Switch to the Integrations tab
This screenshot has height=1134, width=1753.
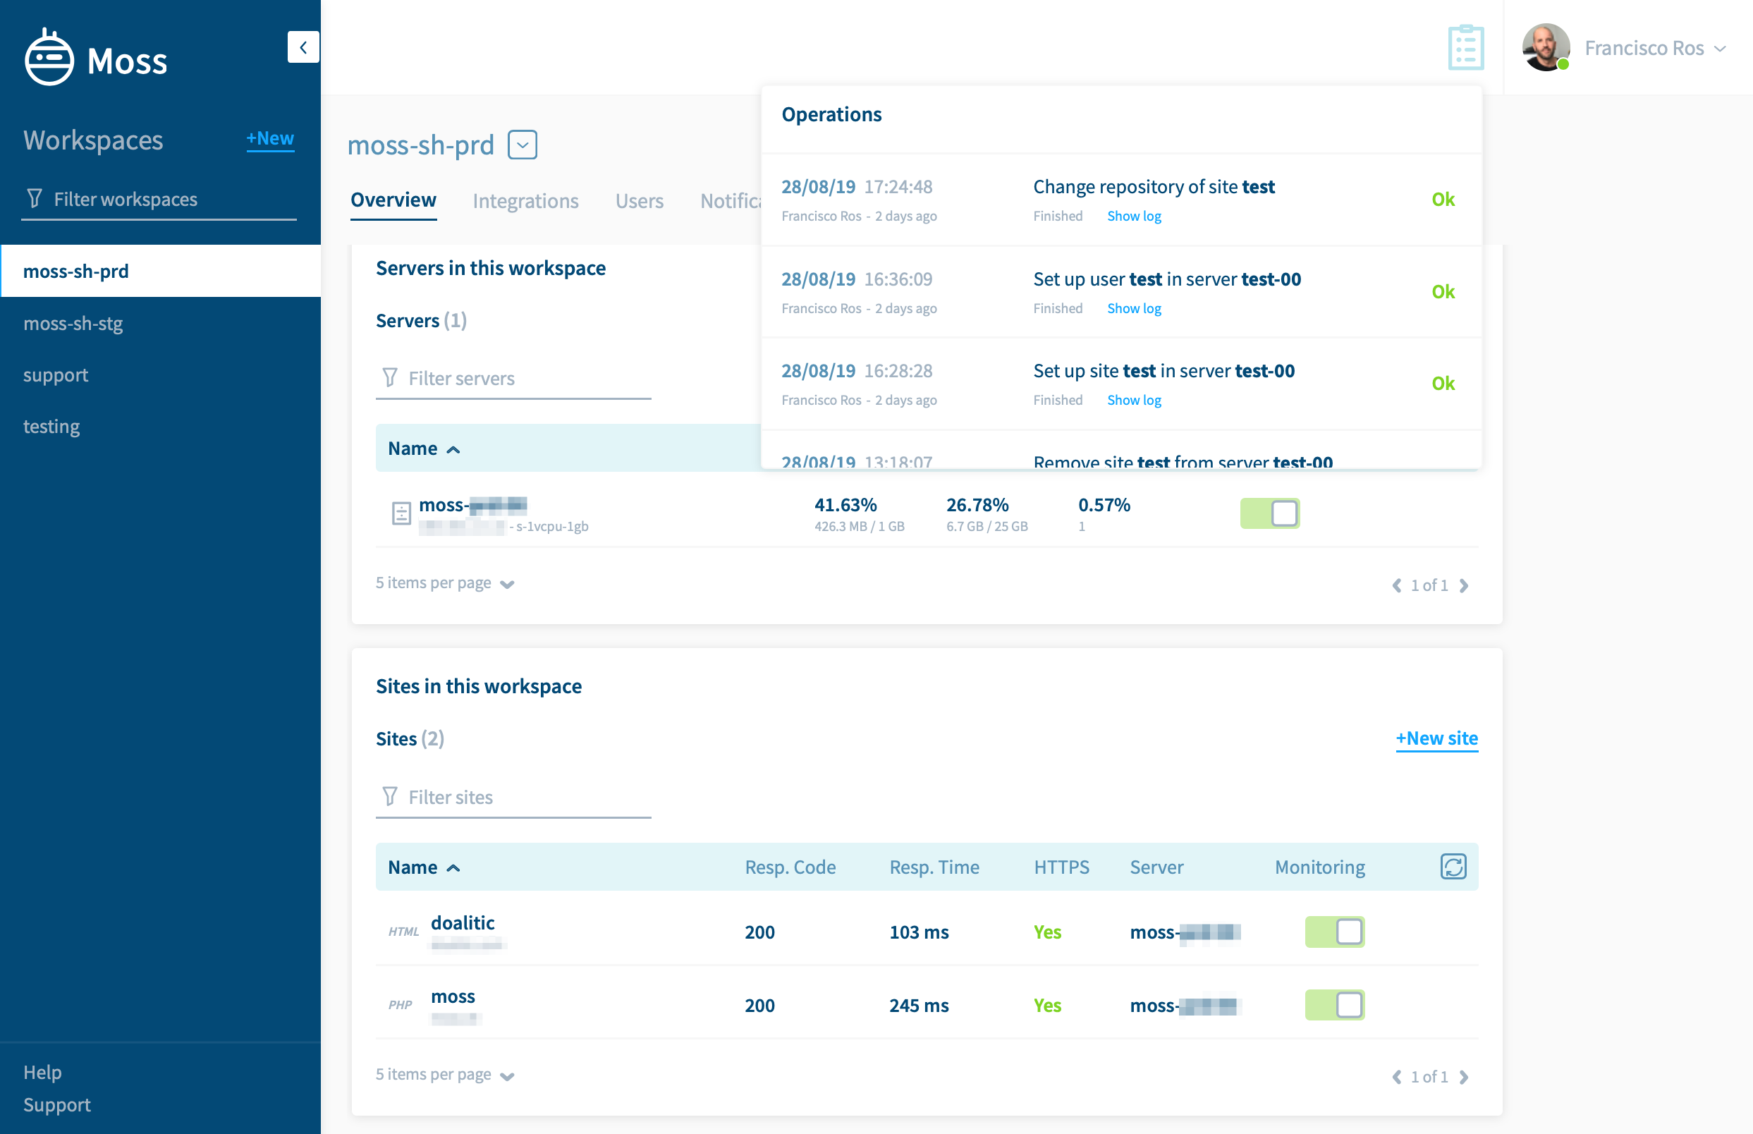[x=525, y=201]
